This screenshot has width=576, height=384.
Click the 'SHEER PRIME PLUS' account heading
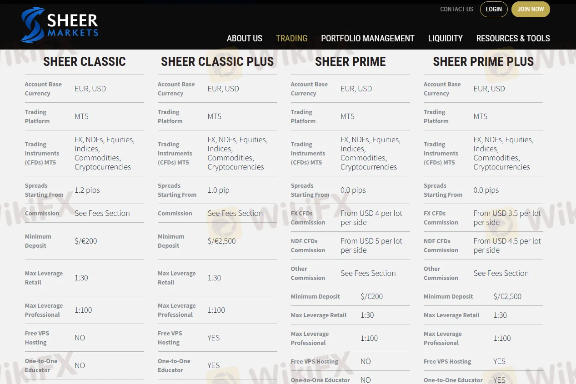click(x=483, y=62)
